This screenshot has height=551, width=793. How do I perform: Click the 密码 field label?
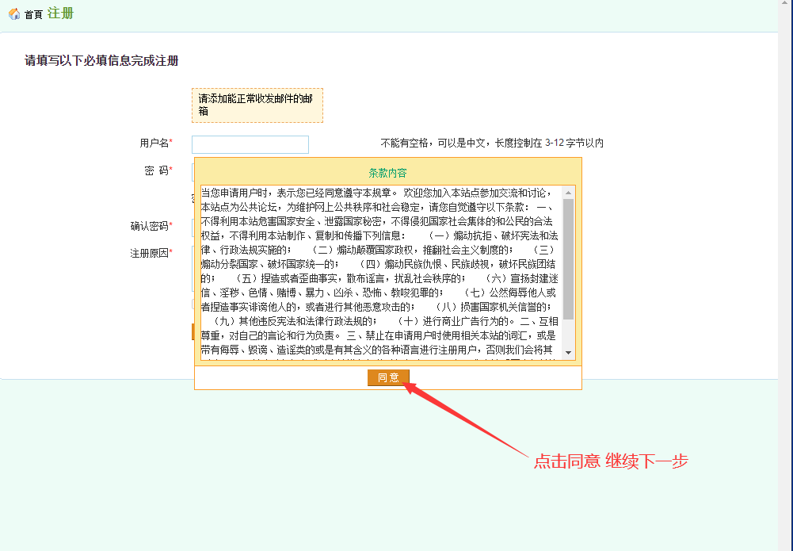[156, 170]
